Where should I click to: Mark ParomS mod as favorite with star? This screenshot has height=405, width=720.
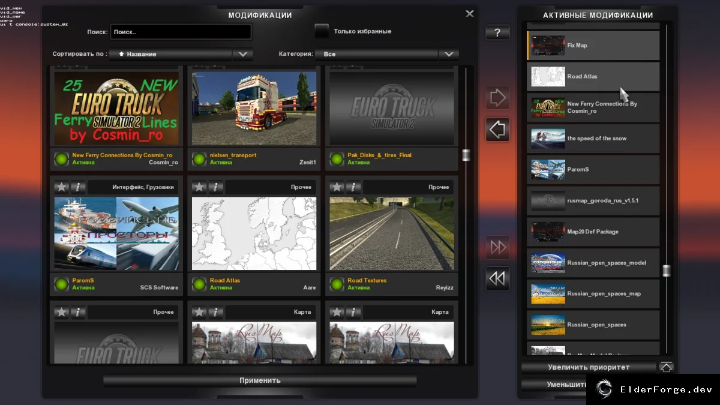pyautogui.click(x=62, y=187)
